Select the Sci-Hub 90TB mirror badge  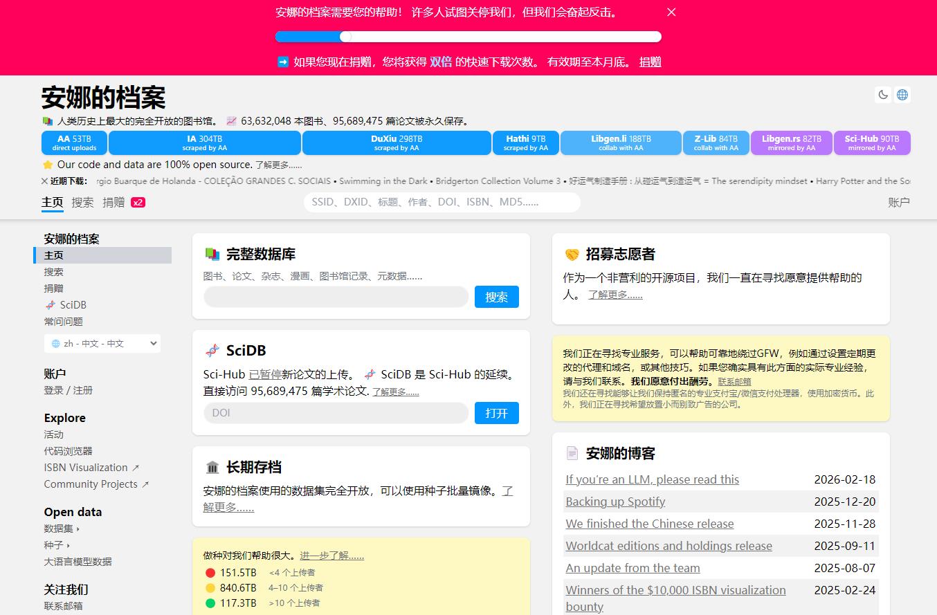(872, 143)
